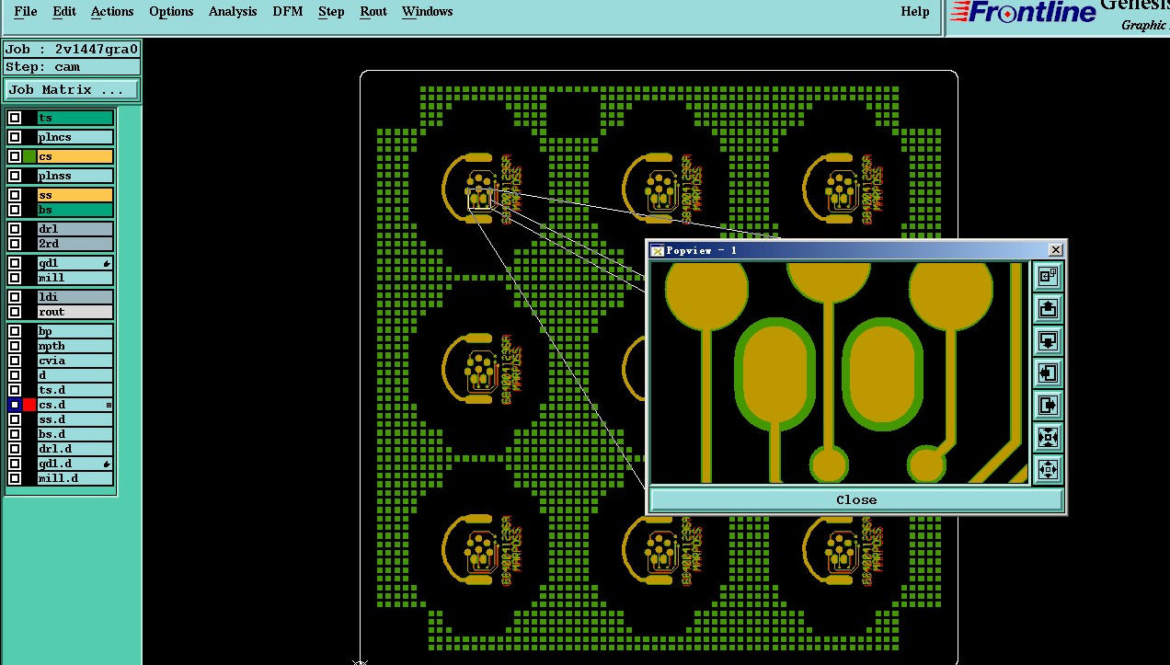The height and width of the screenshot is (665, 1170).
Task: Toggle the bs layer checkbox
Action: coord(15,210)
